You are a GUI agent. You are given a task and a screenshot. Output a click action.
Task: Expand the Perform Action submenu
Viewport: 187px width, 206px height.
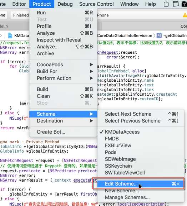(63, 78)
